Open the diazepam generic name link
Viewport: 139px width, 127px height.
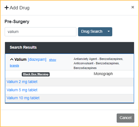pos(37,59)
